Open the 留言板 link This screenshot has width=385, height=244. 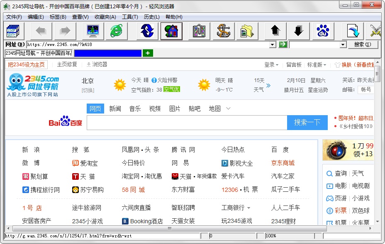pos(294,65)
